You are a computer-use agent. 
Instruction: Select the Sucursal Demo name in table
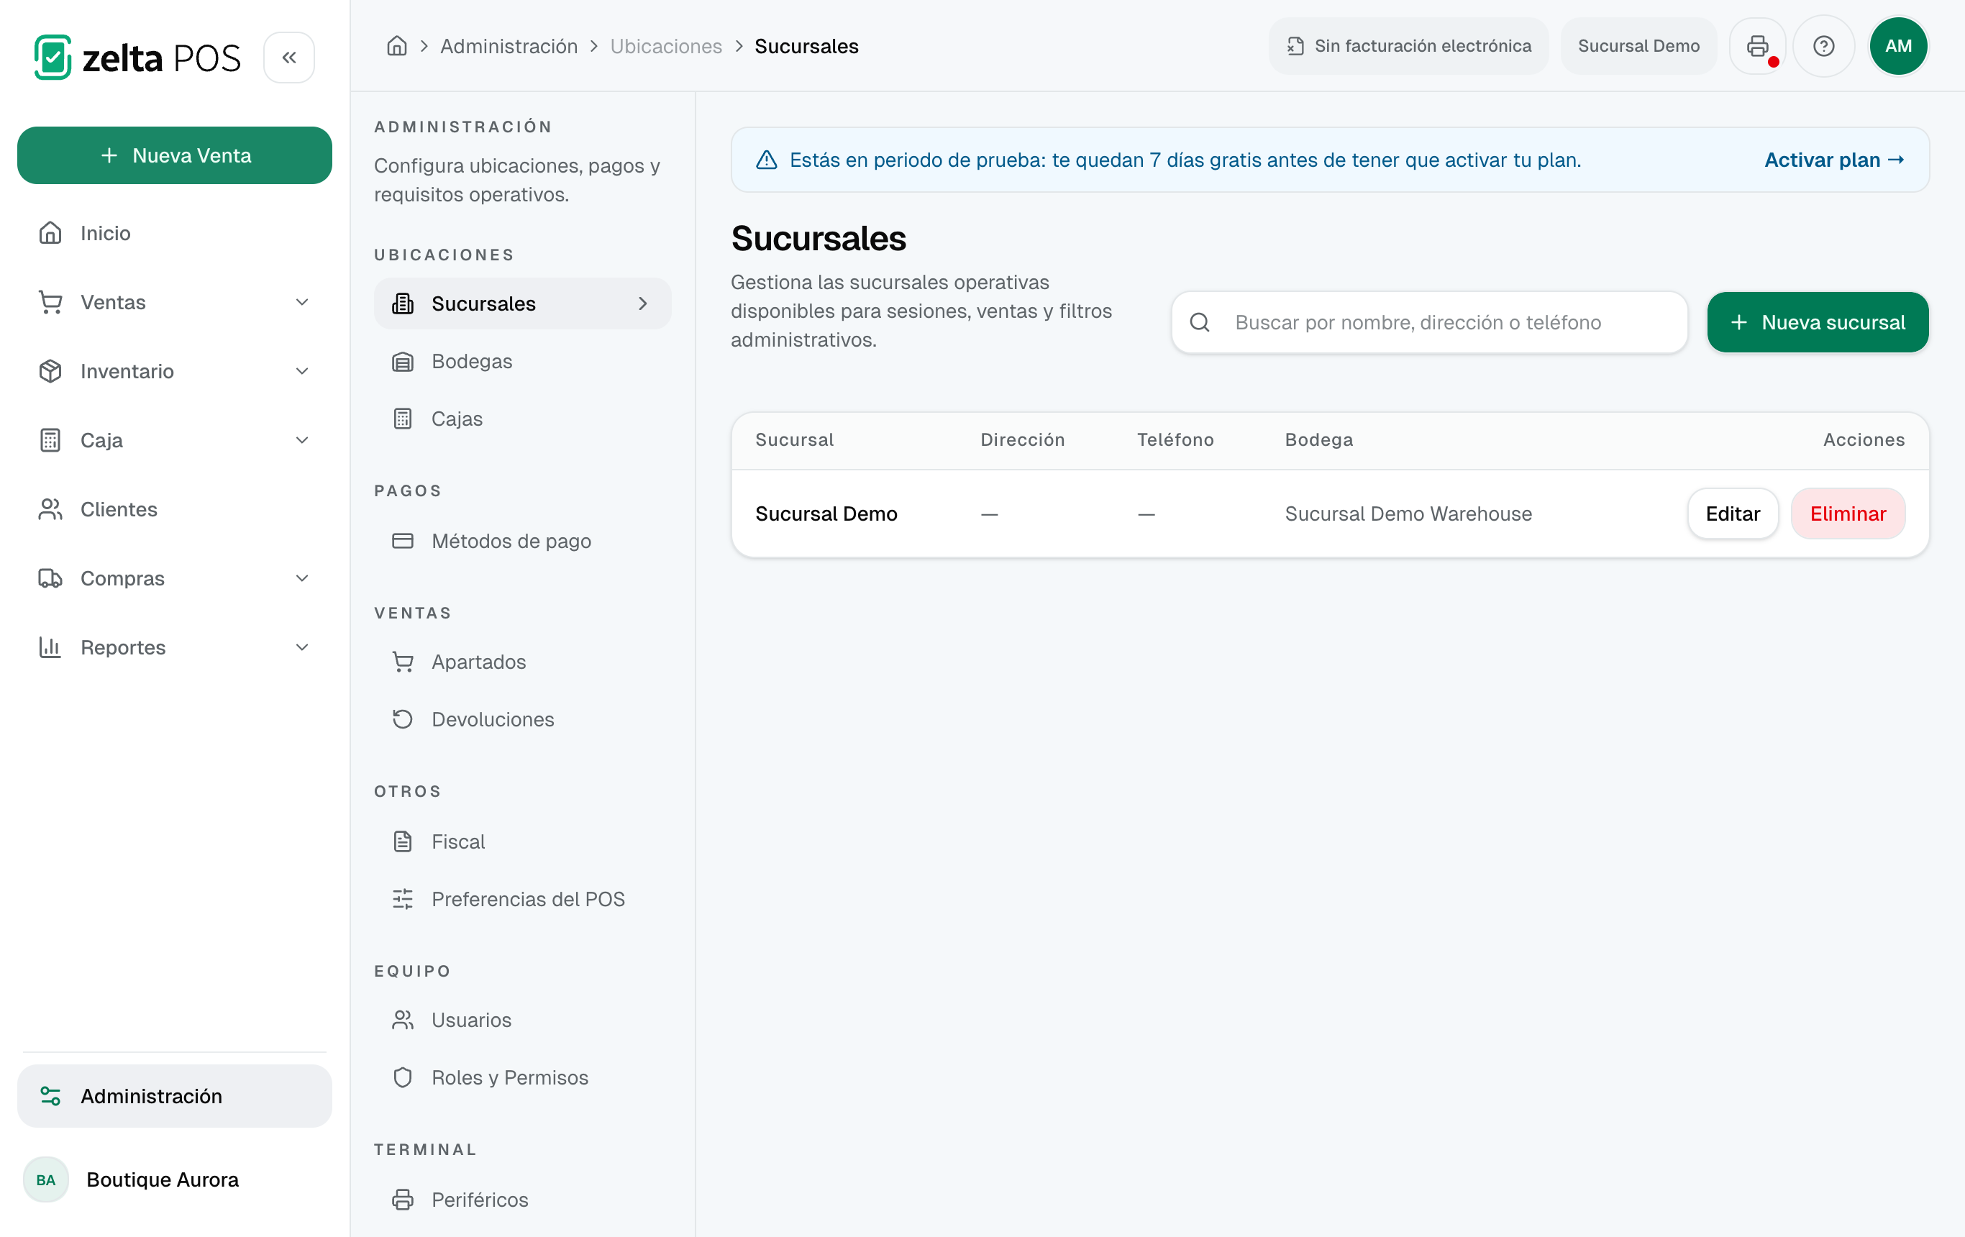pyautogui.click(x=826, y=513)
